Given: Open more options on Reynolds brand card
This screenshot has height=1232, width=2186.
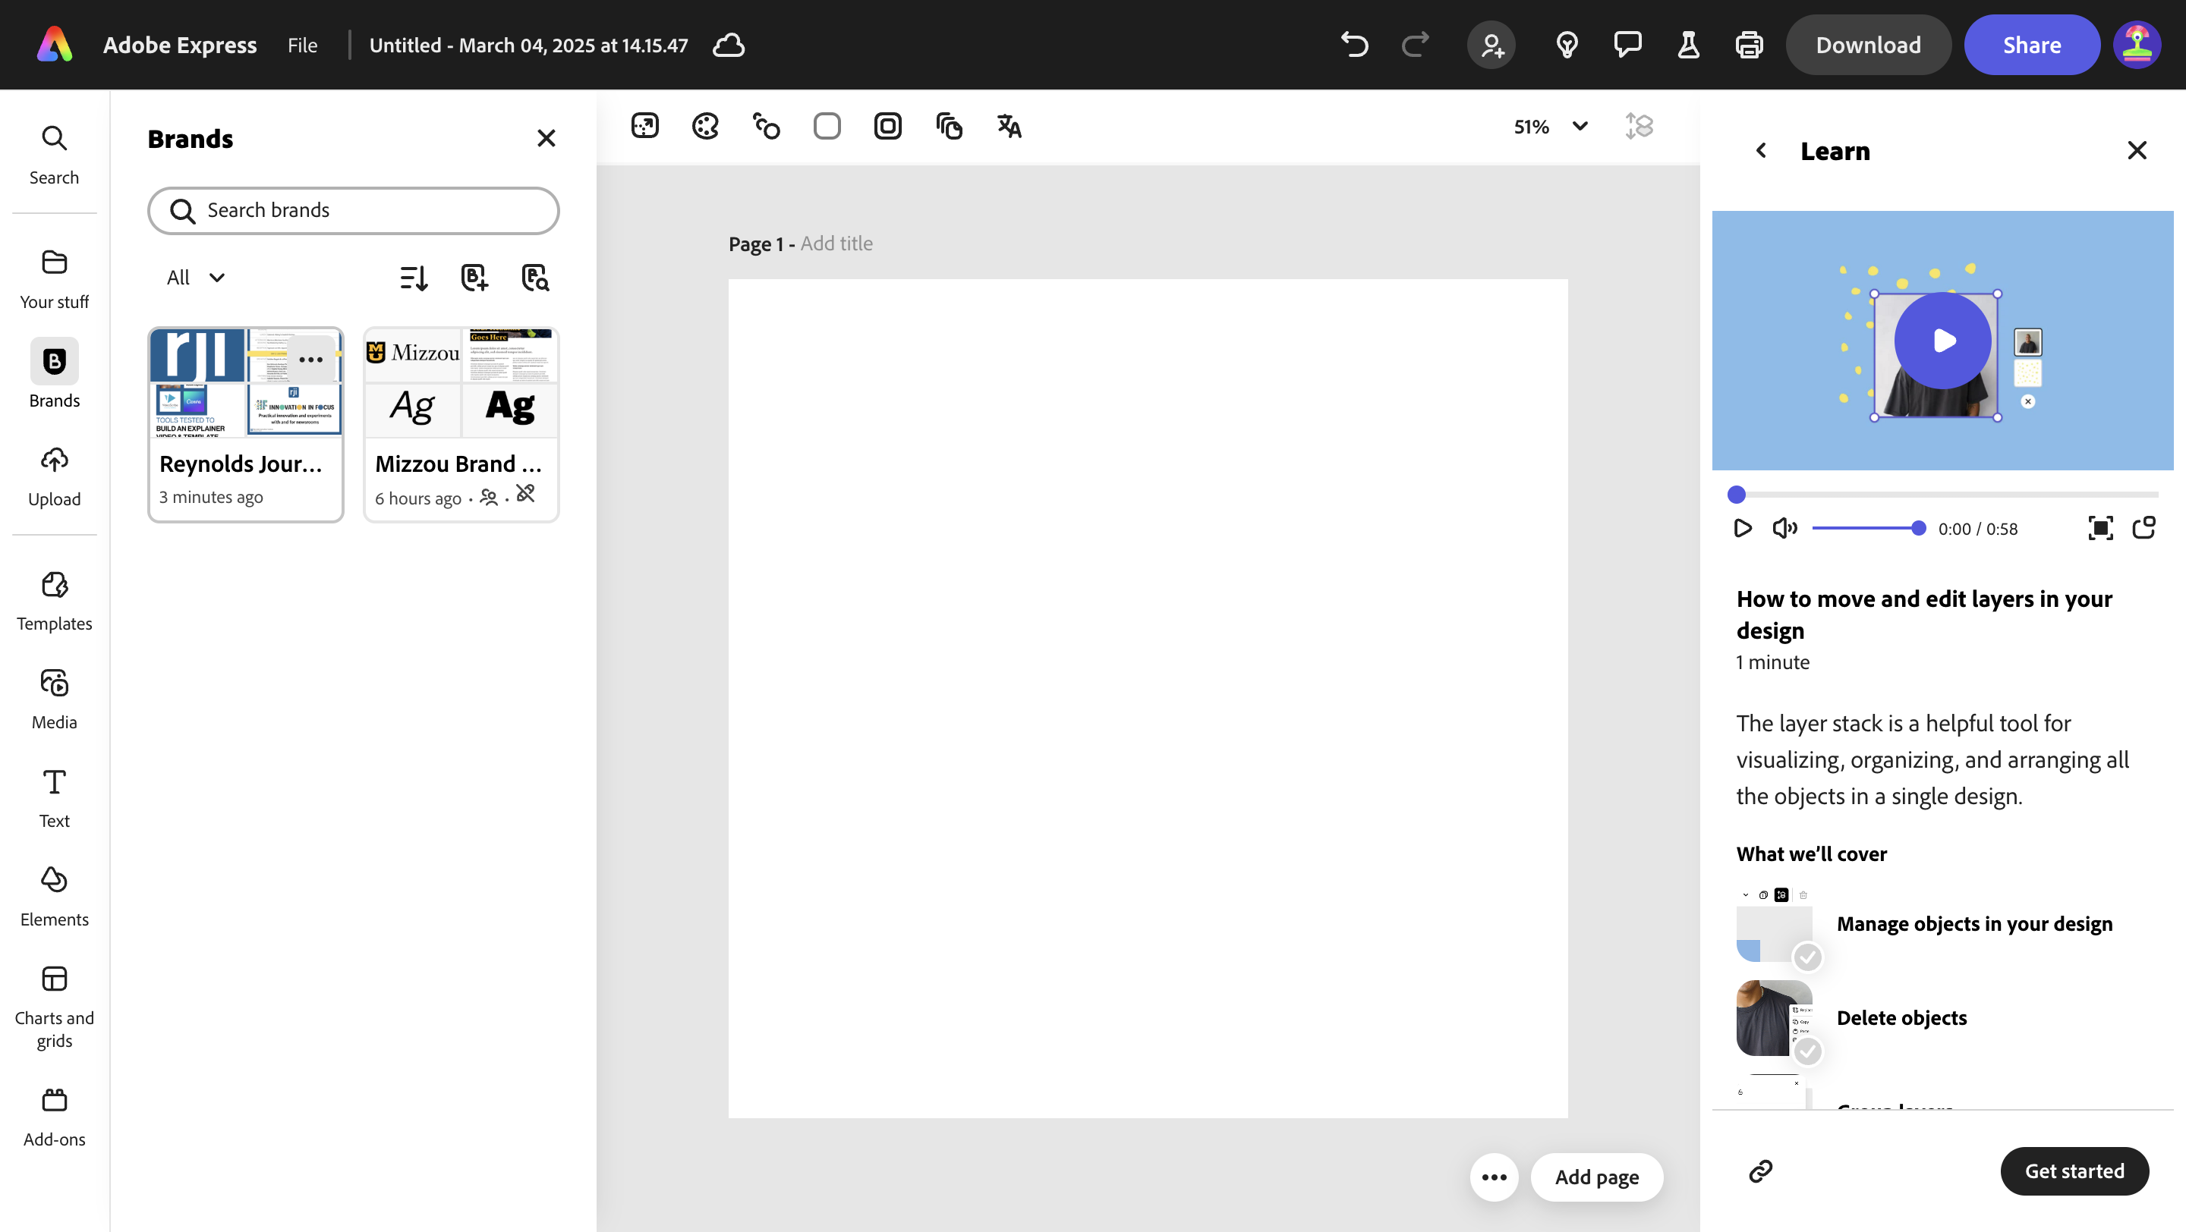Looking at the screenshot, I should click(x=310, y=360).
